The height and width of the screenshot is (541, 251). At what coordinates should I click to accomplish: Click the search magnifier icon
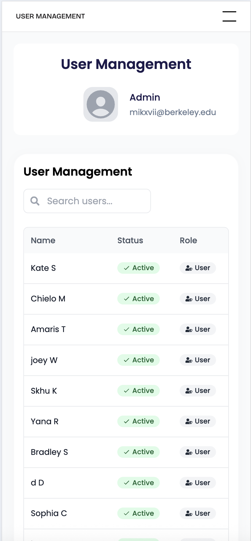(x=35, y=201)
